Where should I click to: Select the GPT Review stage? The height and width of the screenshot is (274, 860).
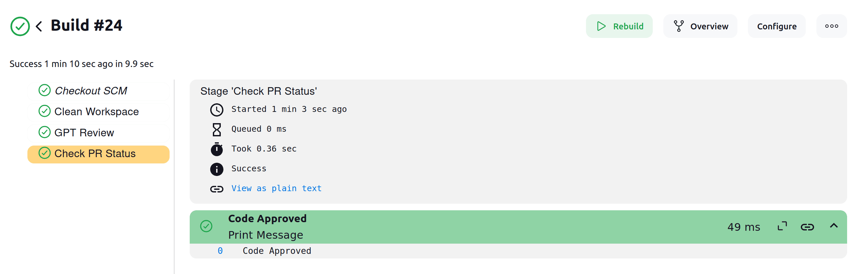[98, 133]
